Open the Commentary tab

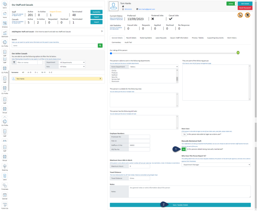pos(116,42)
